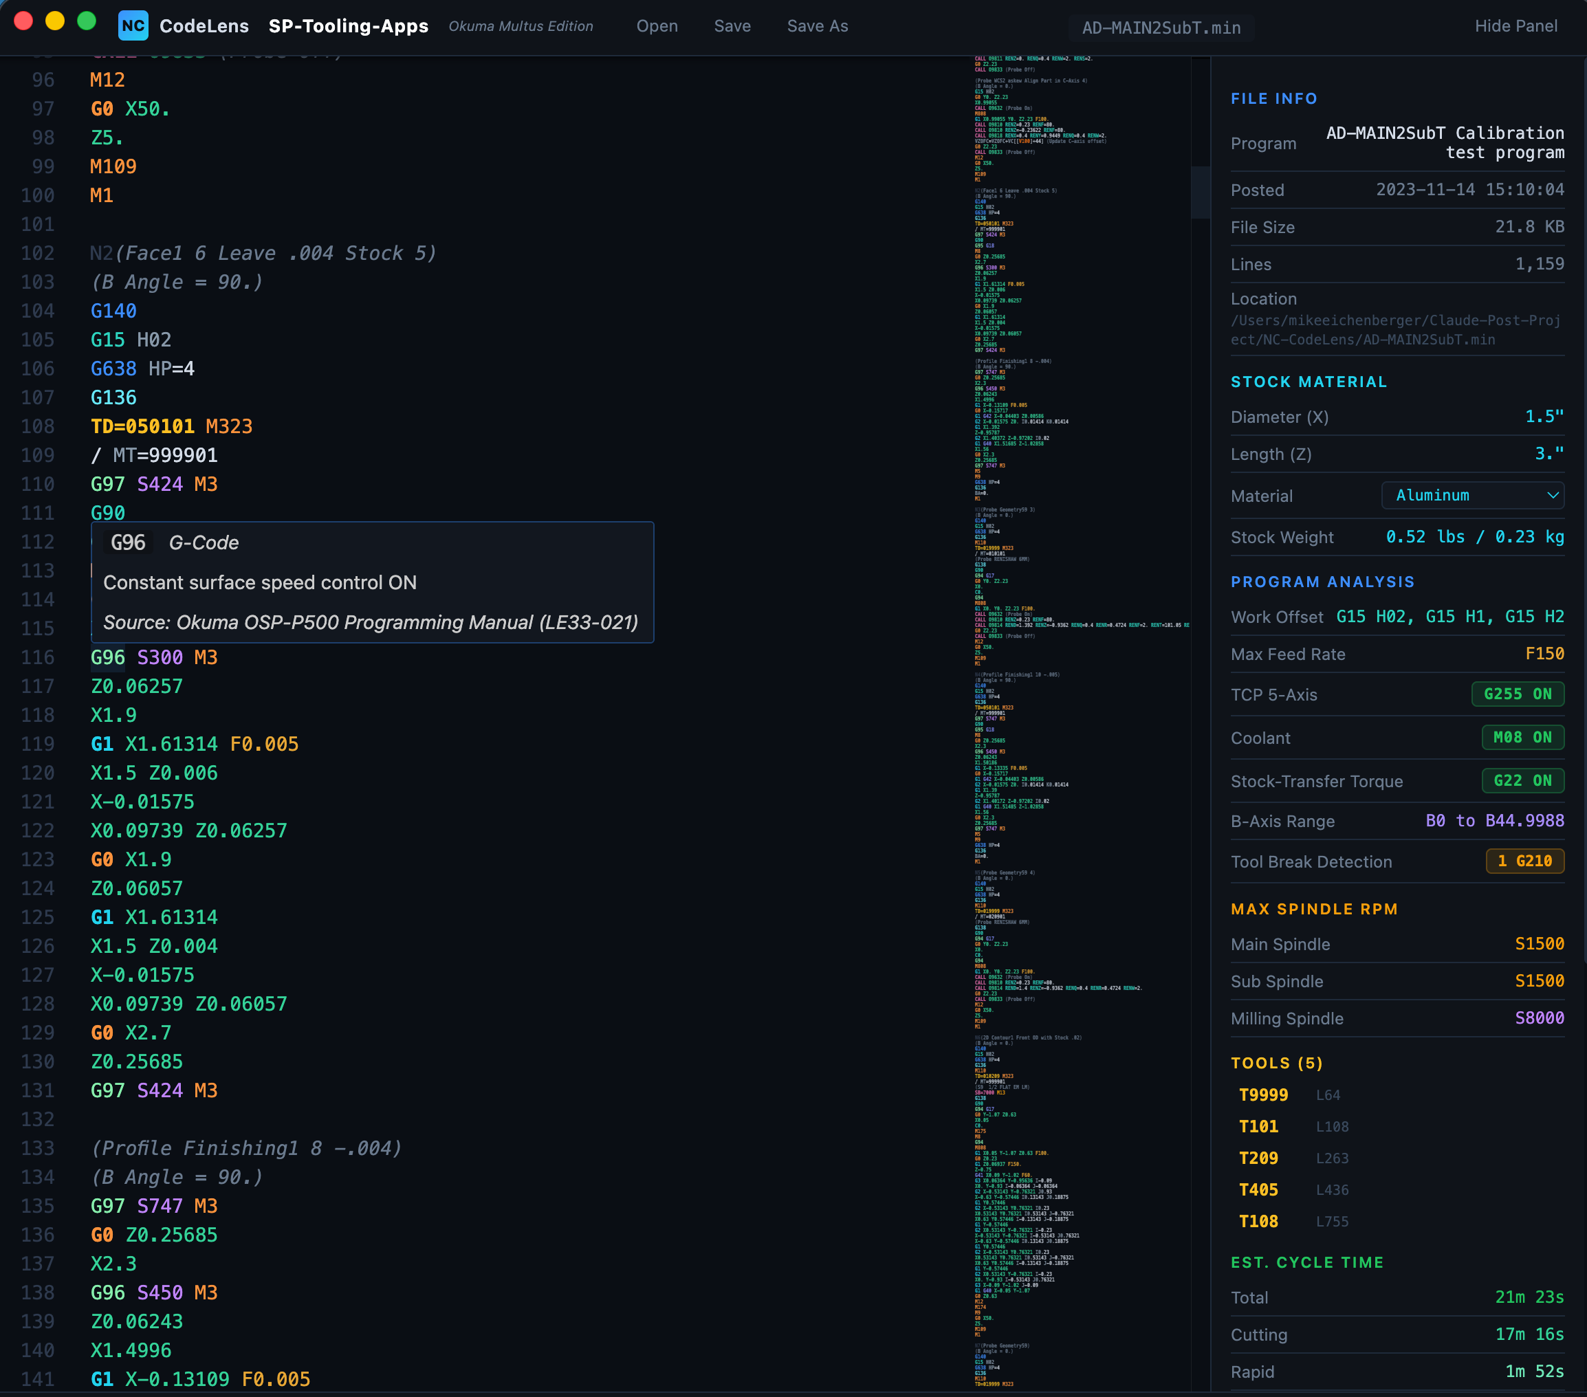Click the F0.005 feed value on line 119
This screenshot has height=1397, width=1587.
264,745
